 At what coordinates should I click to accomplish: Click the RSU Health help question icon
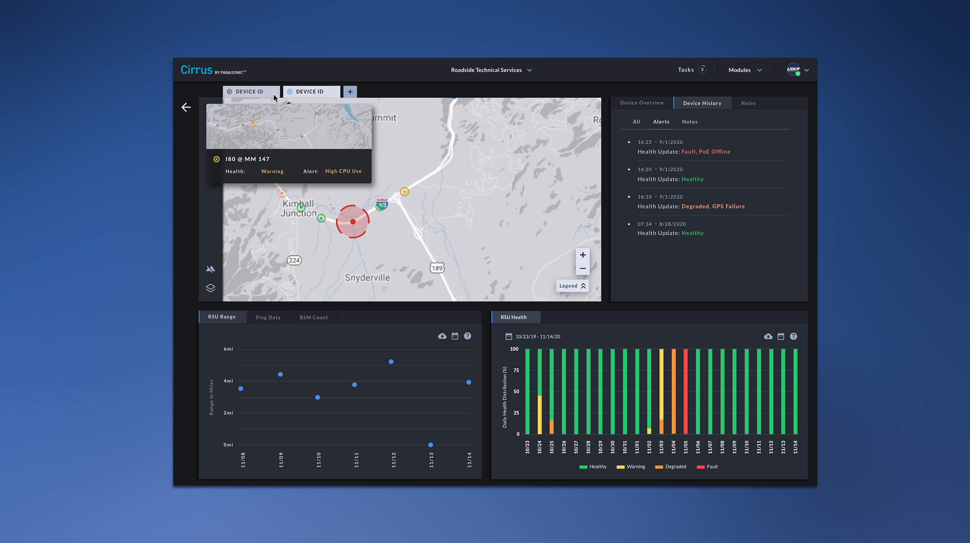click(x=793, y=337)
